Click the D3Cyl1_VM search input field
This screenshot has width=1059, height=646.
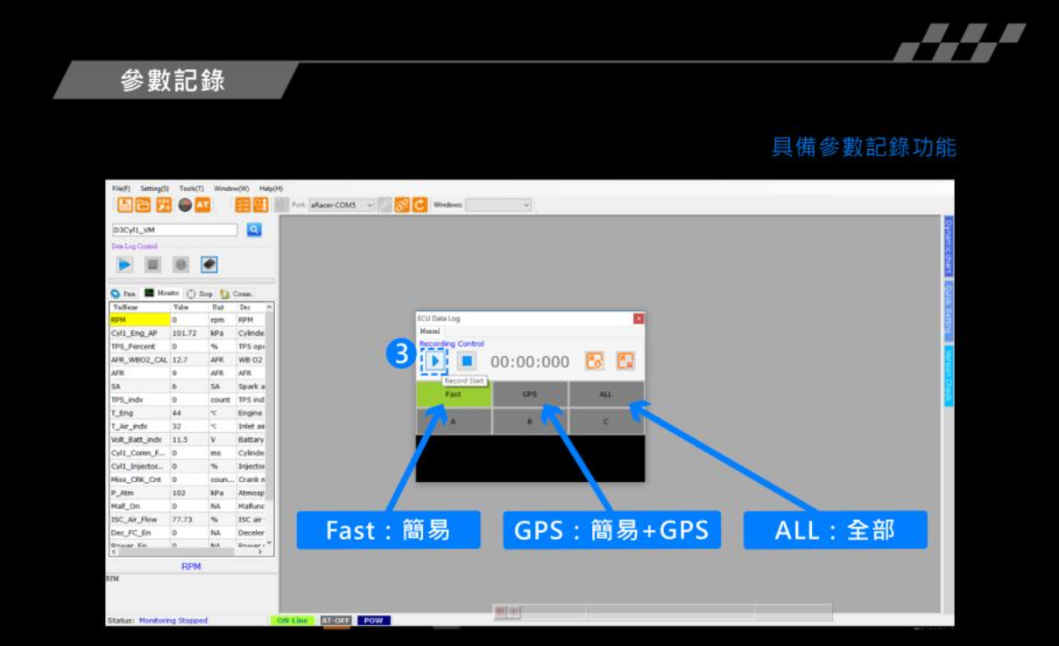coord(174,230)
